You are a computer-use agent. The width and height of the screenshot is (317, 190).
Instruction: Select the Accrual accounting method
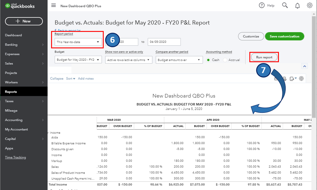coord(225,60)
